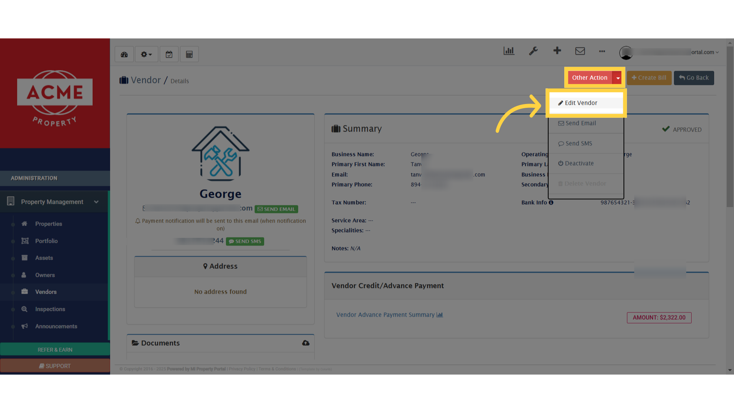The height and width of the screenshot is (413, 734).
Task: Expand the gear settings dropdown
Action: click(x=146, y=54)
